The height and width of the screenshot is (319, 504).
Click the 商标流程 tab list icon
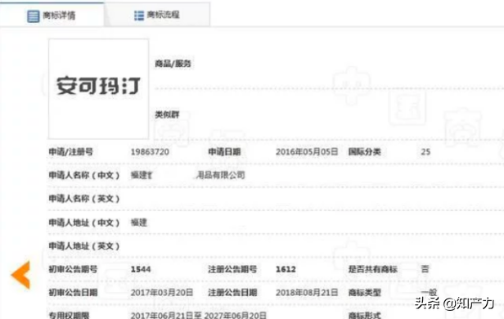tap(139, 16)
